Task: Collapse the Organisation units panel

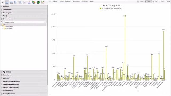Action: point(24,19)
